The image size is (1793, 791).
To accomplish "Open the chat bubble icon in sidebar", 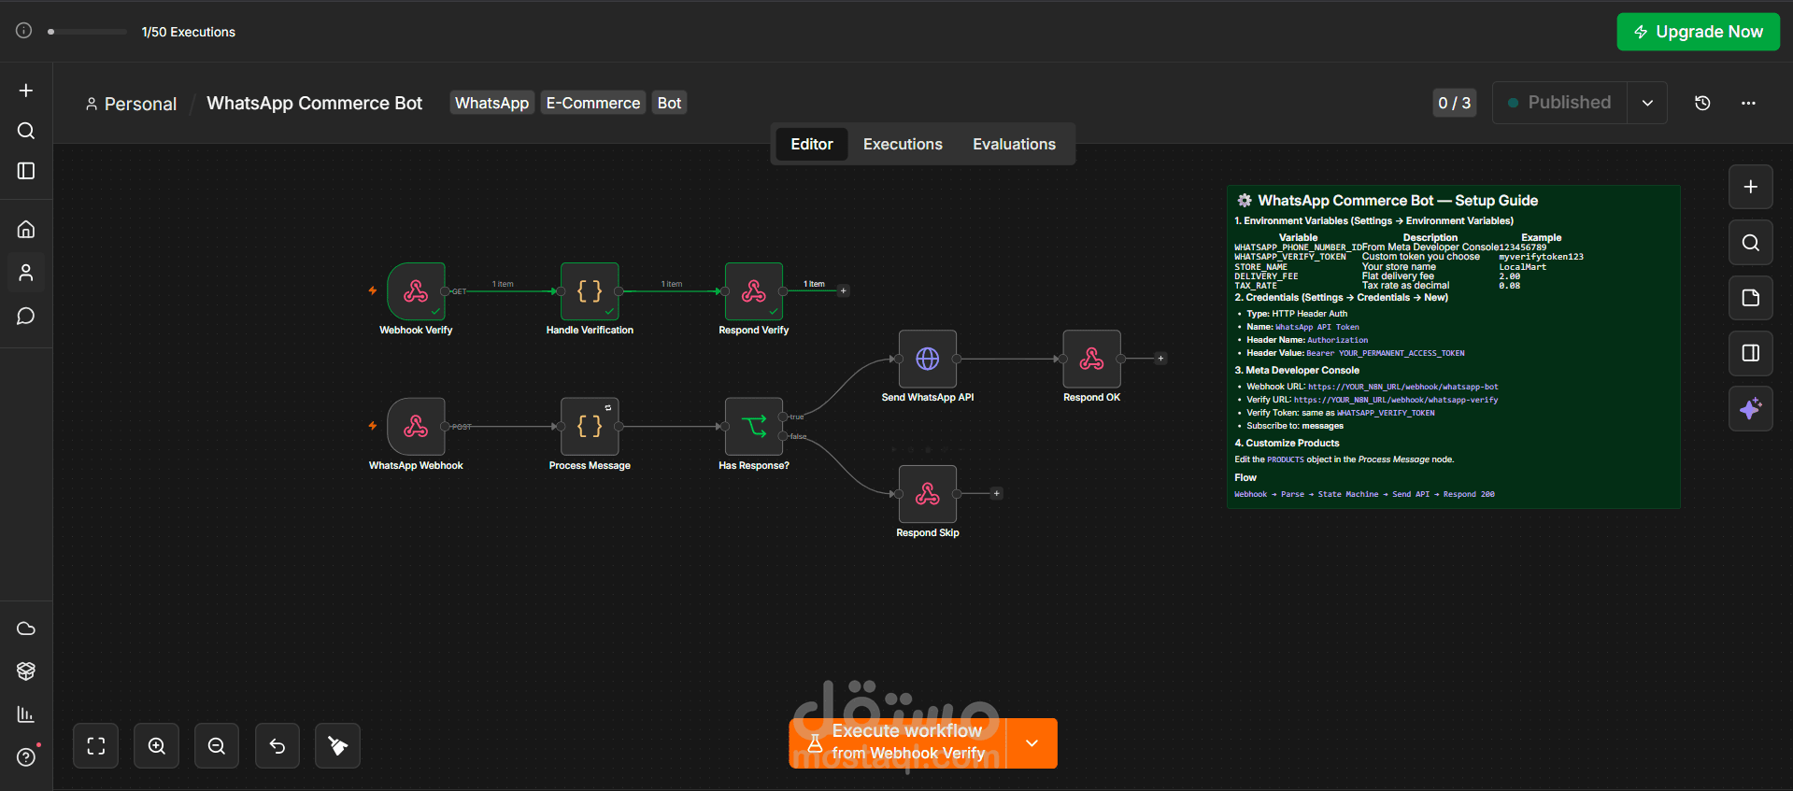I will (x=26, y=316).
